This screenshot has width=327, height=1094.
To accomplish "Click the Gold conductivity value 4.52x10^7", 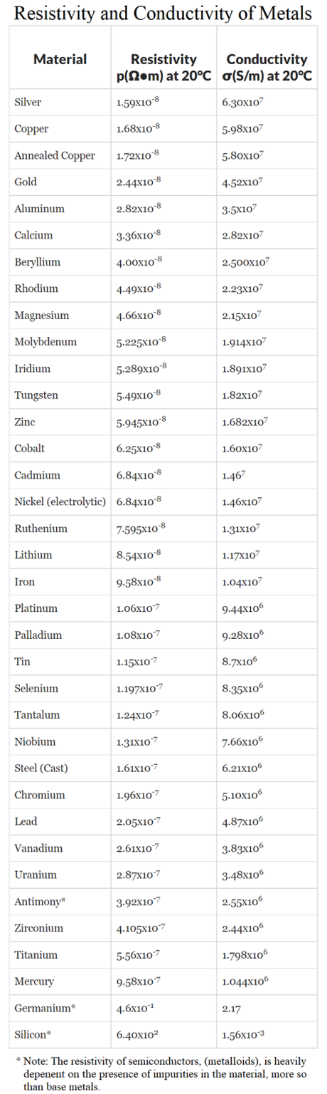I will tap(242, 182).
